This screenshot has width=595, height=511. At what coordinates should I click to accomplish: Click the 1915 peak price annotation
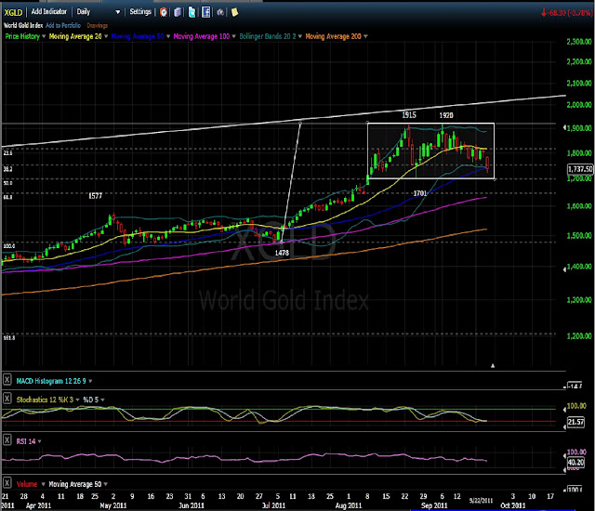[409, 115]
